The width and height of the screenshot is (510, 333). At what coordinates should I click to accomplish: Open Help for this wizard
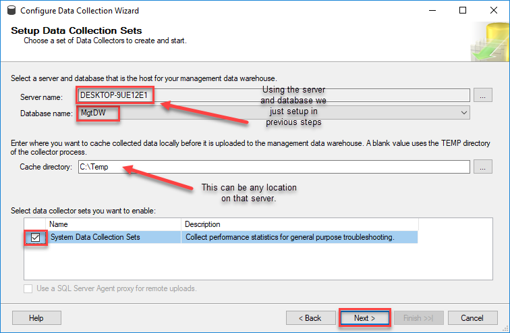36,318
